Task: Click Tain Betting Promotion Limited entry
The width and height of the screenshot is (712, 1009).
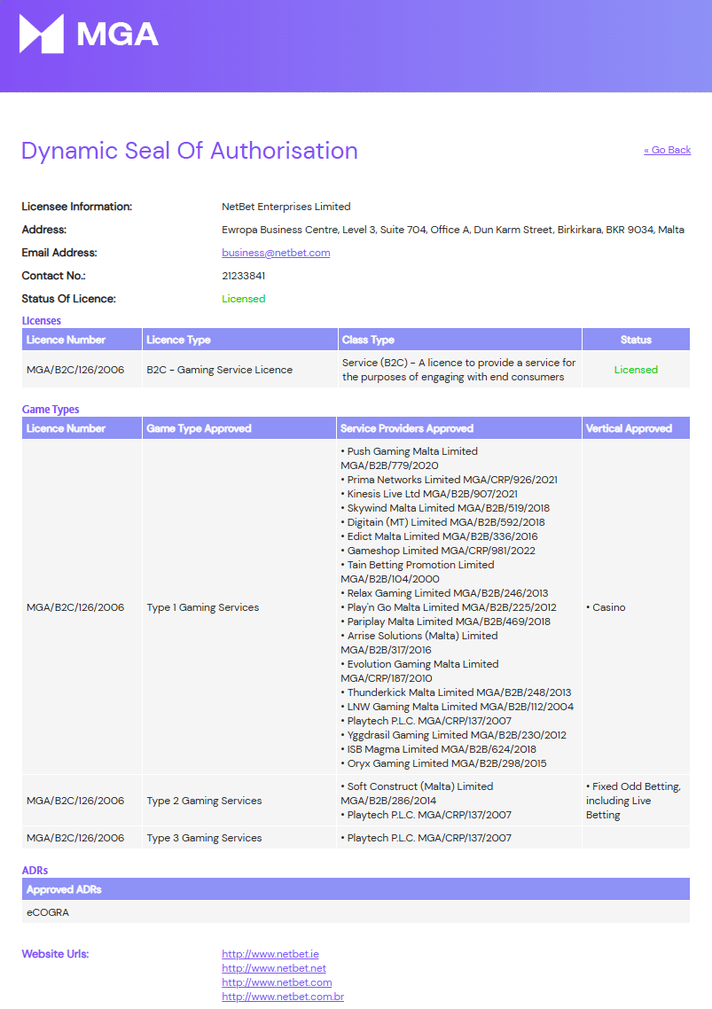Action: pyautogui.click(x=418, y=572)
